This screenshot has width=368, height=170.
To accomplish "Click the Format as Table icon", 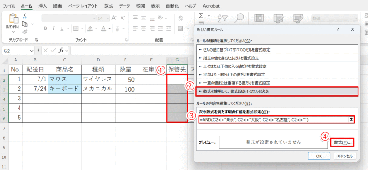I will coord(279,18).
